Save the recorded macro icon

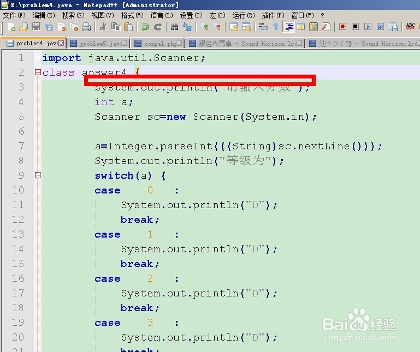point(393,27)
